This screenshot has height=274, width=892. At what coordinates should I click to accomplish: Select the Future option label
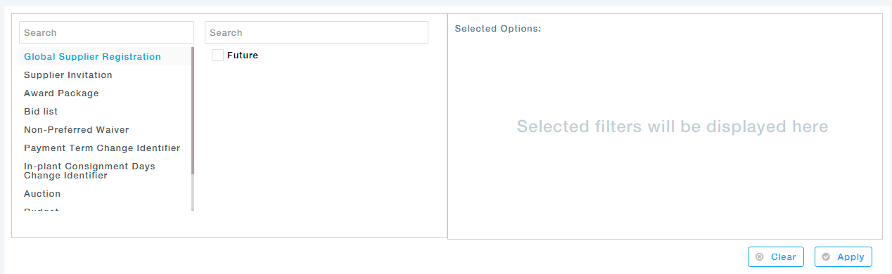point(243,56)
